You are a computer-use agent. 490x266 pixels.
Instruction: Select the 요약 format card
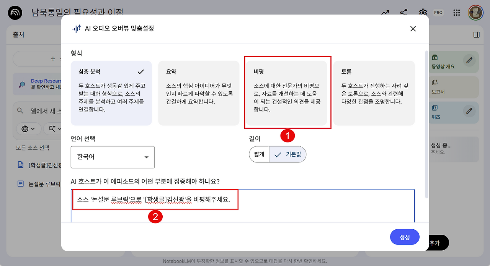point(199,93)
